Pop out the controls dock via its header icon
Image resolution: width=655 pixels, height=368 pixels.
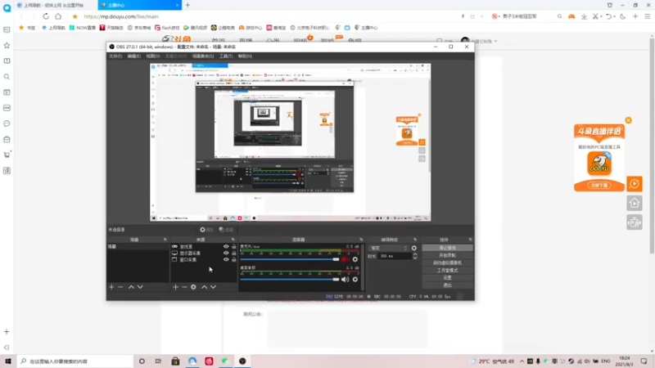470,240
